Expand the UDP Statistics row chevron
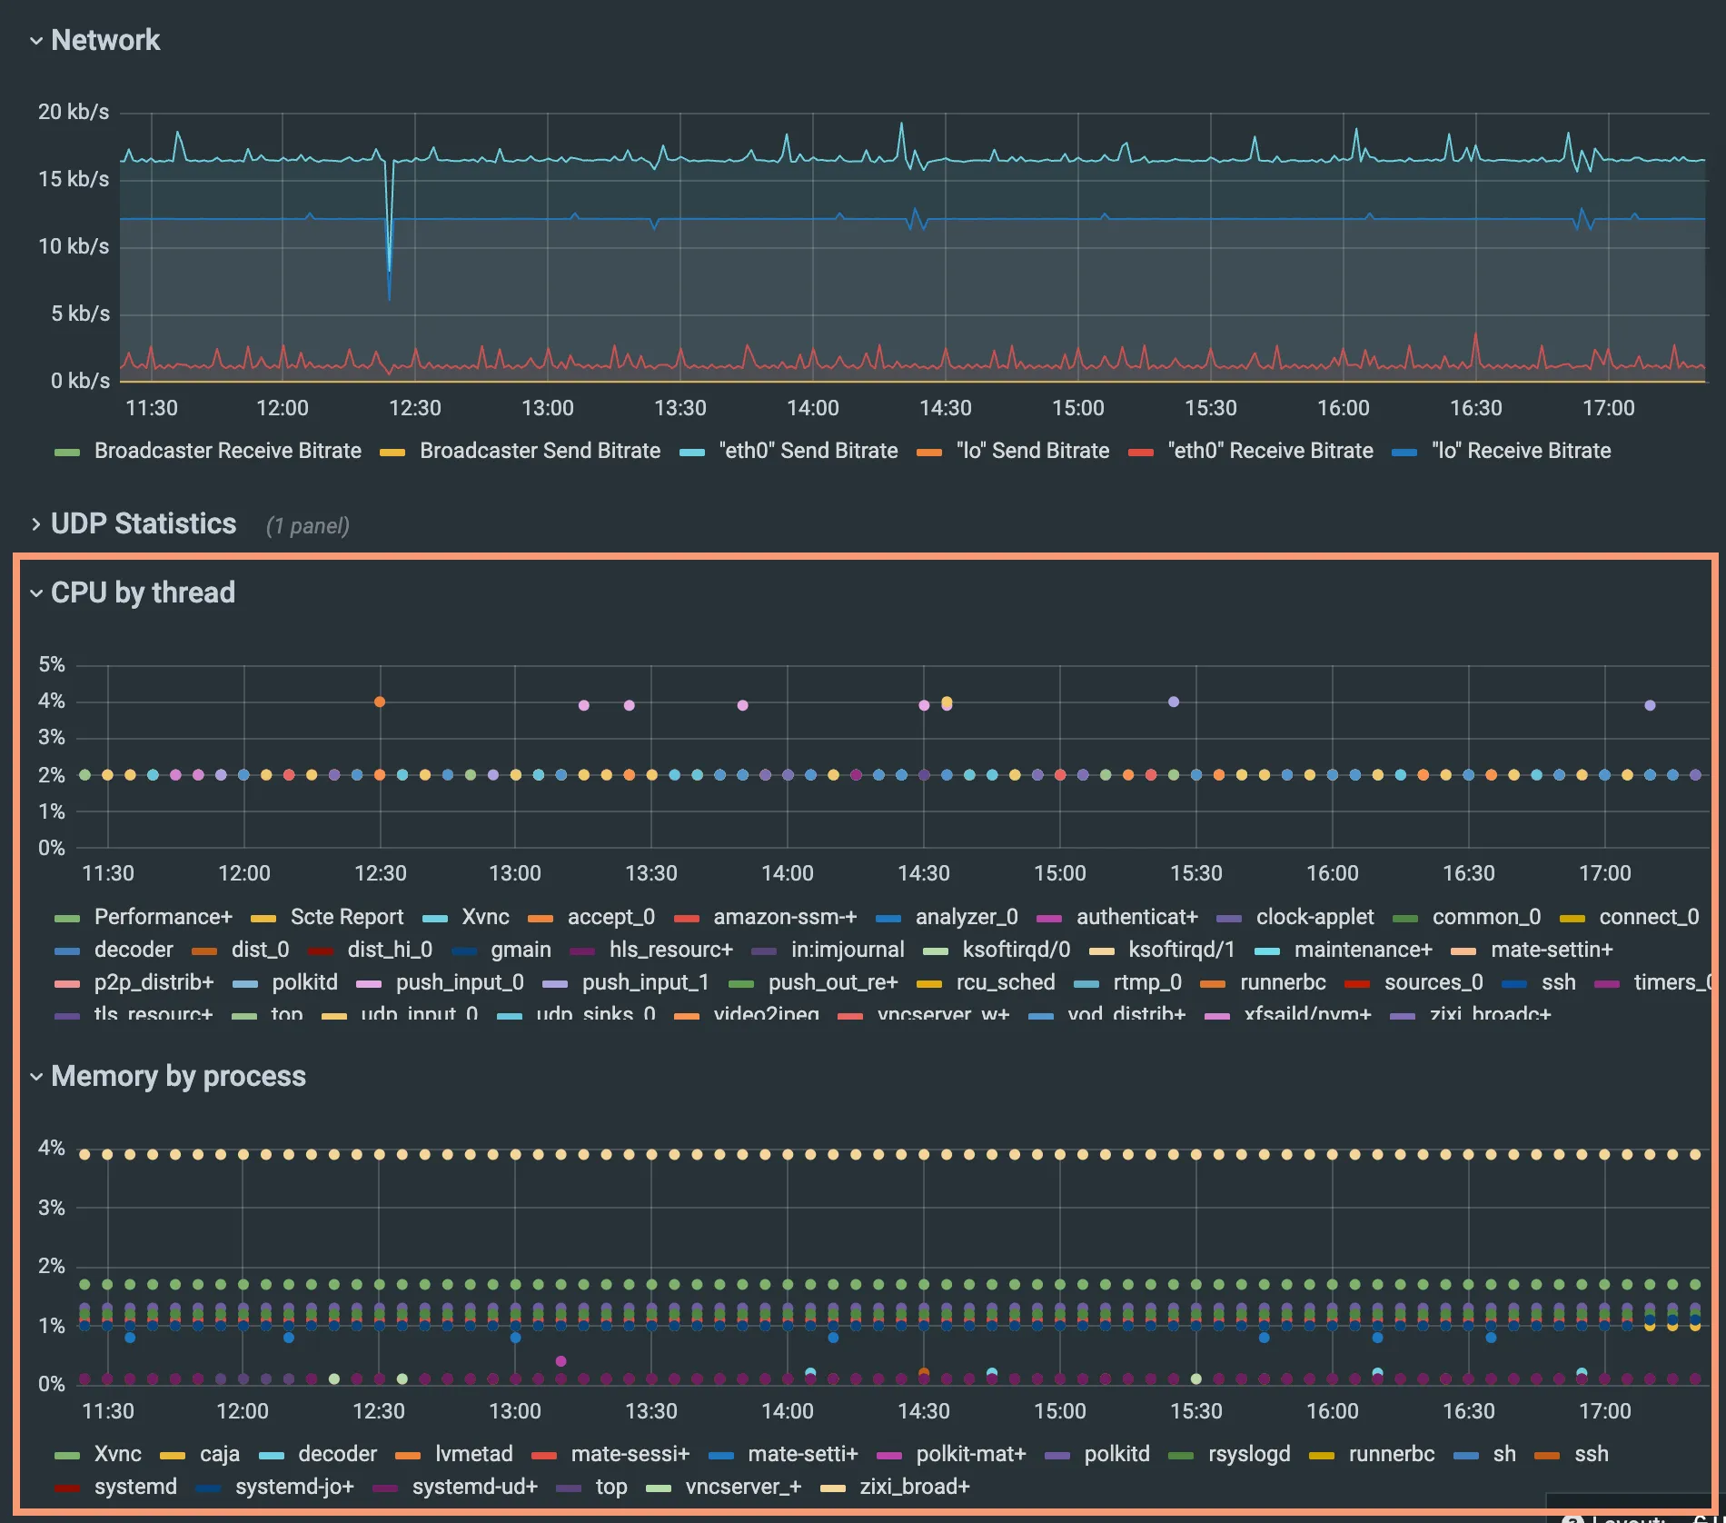Screen dimensions: 1726x1523 tap(36, 524)
